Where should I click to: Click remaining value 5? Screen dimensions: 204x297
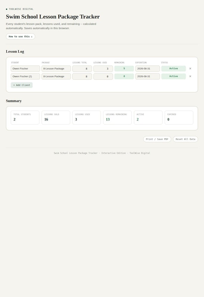coord(124,68)
